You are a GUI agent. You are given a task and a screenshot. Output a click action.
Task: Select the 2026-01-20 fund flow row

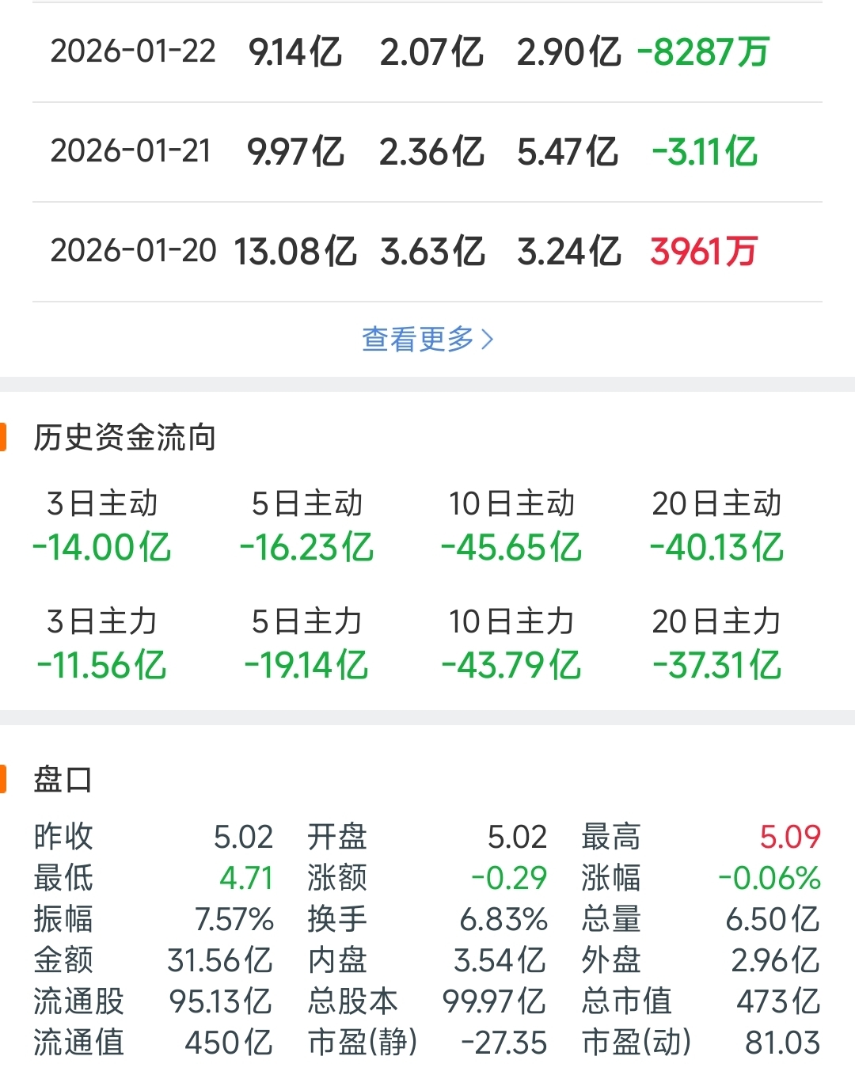(427, 252)
